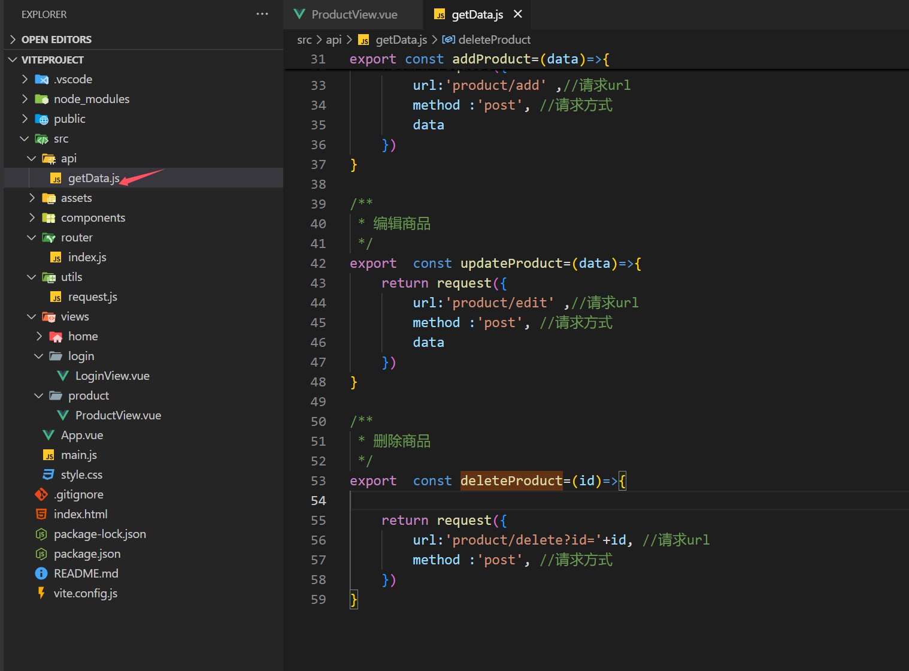Click the assets folder icon

(49, 198)
